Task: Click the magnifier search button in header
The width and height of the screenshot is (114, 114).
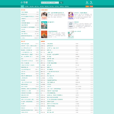Action: coord(61,3)
